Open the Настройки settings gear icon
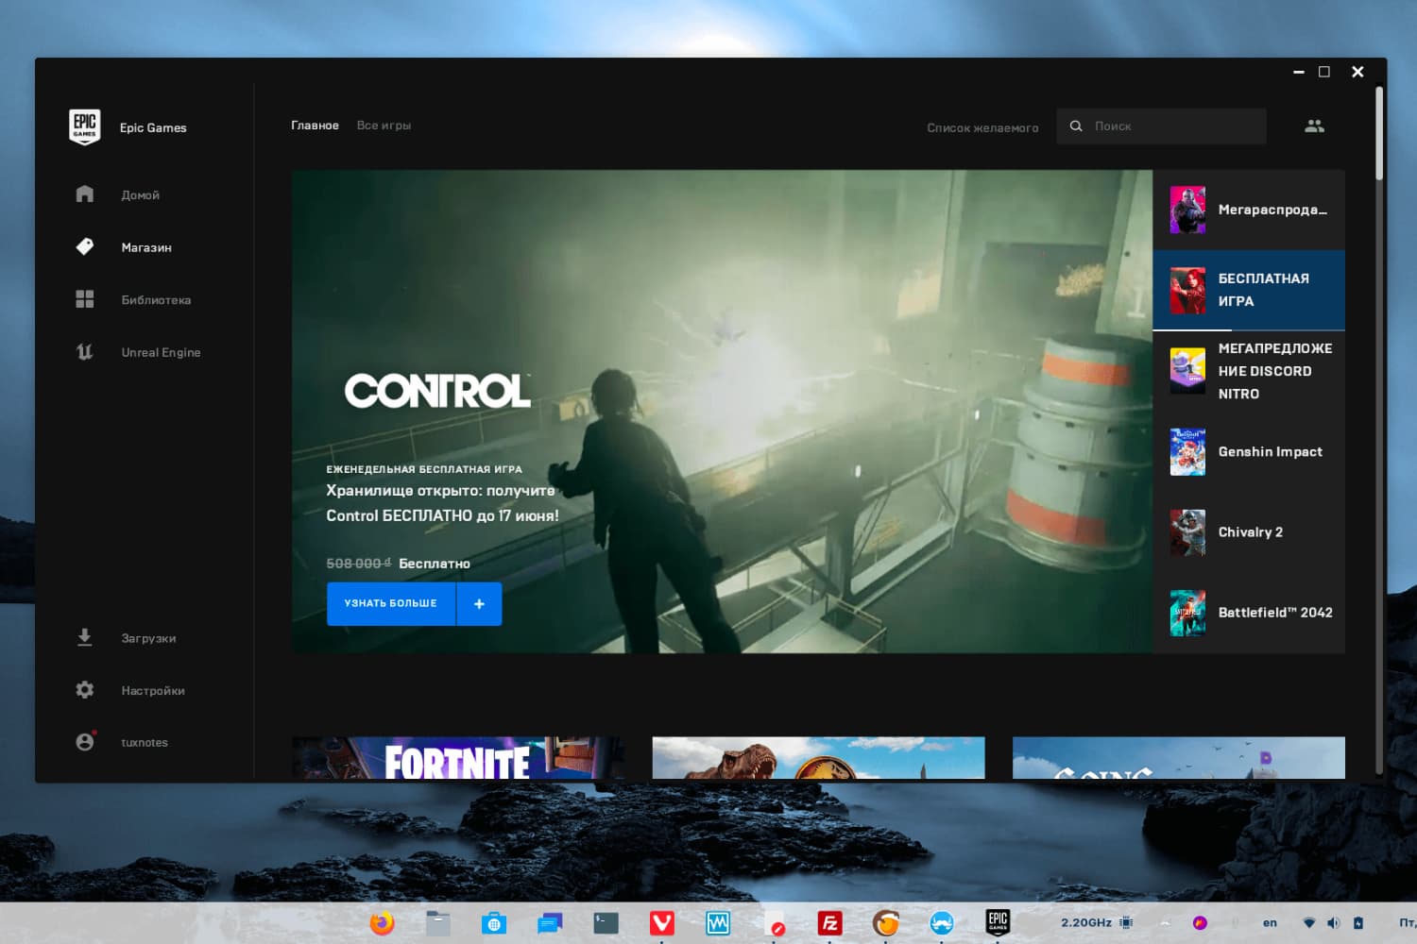This screenshot has width=1417, height=944. (85, 690)
